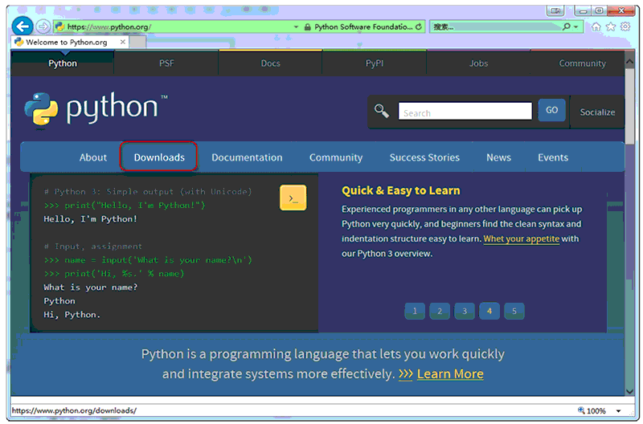Viewport: 643px width, 424px height.
Task: Click the page scrollbar up arrow
Action: click(x=629, y=62)
